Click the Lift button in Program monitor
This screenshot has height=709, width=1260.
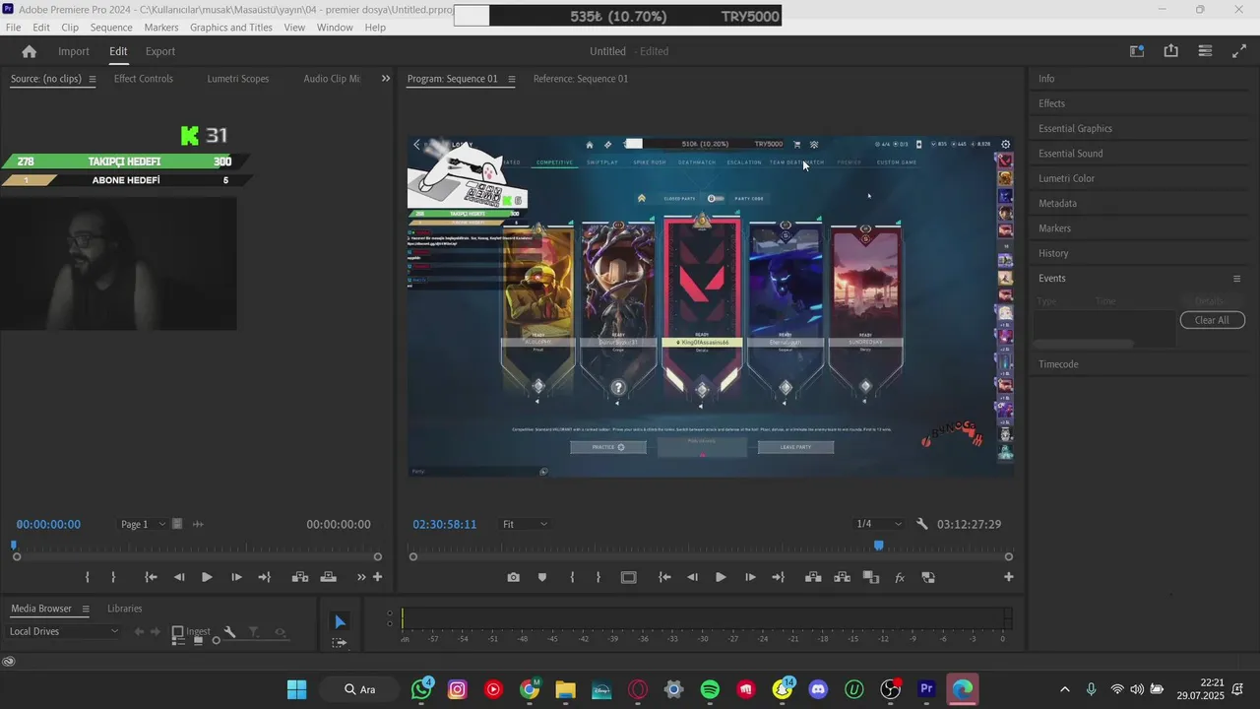[x=813, y=577]
